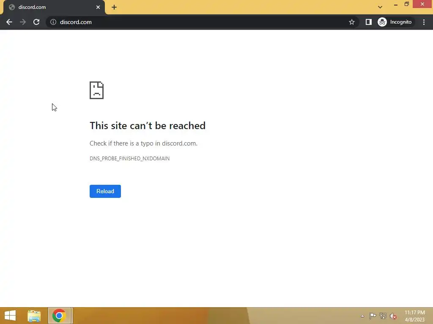433x324 pixels.
Task: Expand the tab search dropdown chevron
Action: (380, 7)
